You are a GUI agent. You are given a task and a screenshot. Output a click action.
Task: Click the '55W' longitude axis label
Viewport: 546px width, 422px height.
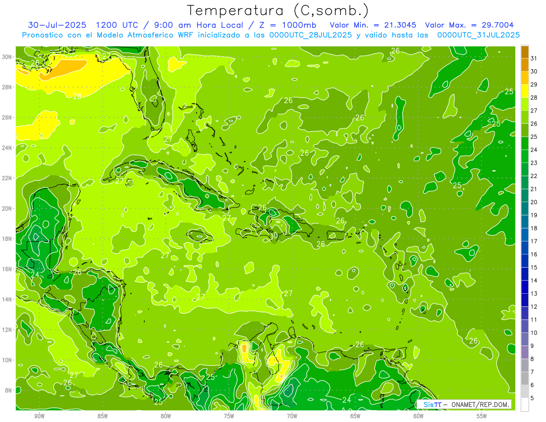(x=482, y=416)
